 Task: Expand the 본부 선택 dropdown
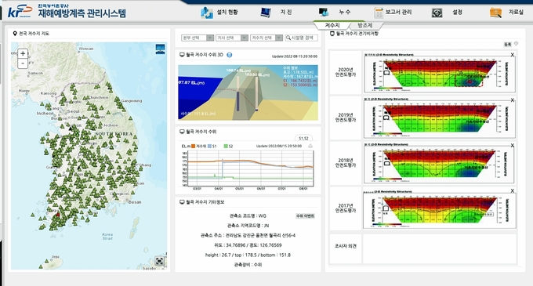(198, 38)
